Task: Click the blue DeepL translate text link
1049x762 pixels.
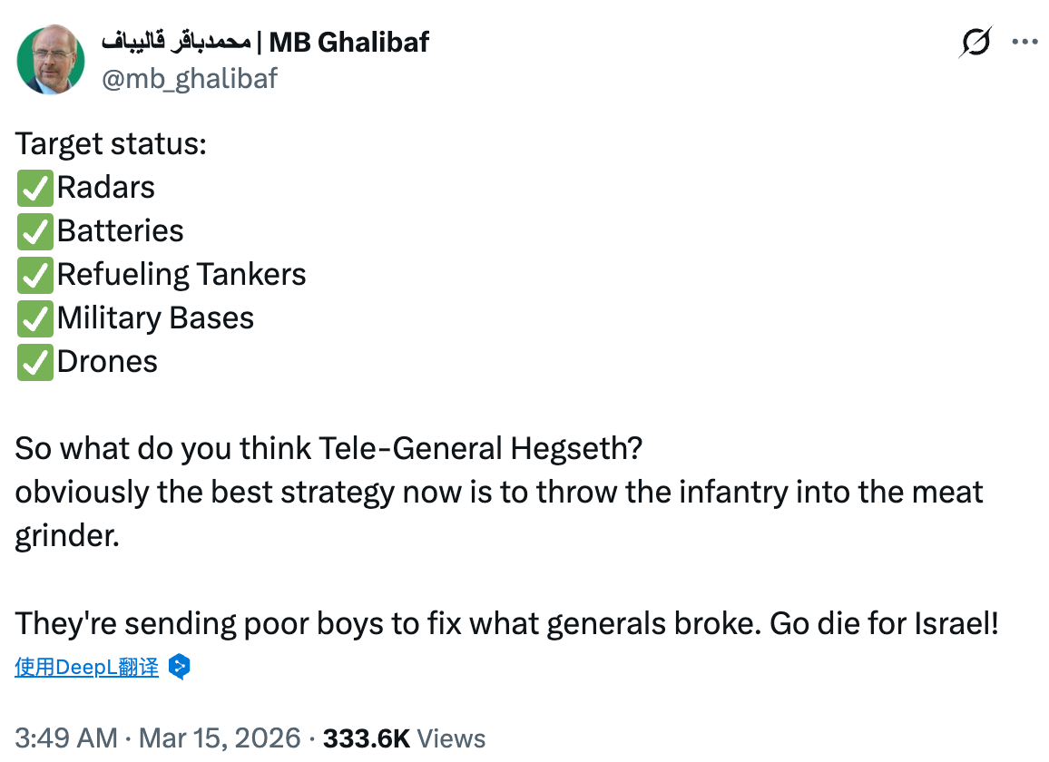Action: coord(87,668)
